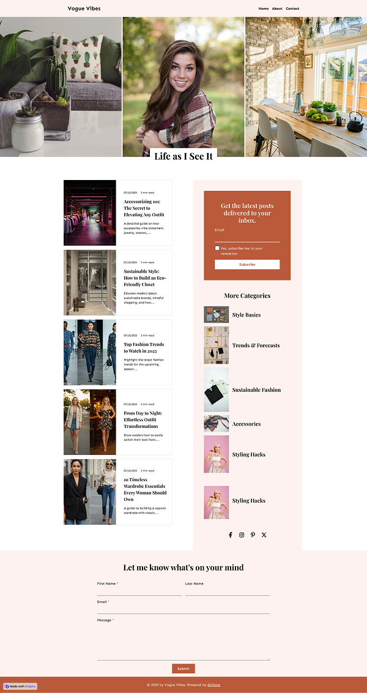Select the Sustainable Fashion category link
Screen dimensions: 367x693
(x=256, y=390)
